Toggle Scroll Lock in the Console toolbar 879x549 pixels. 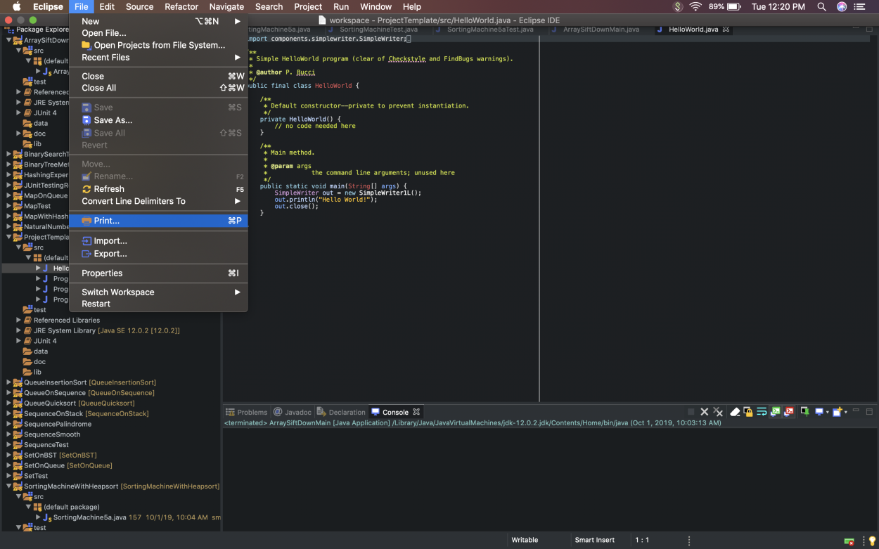click(x=748, y=412)
